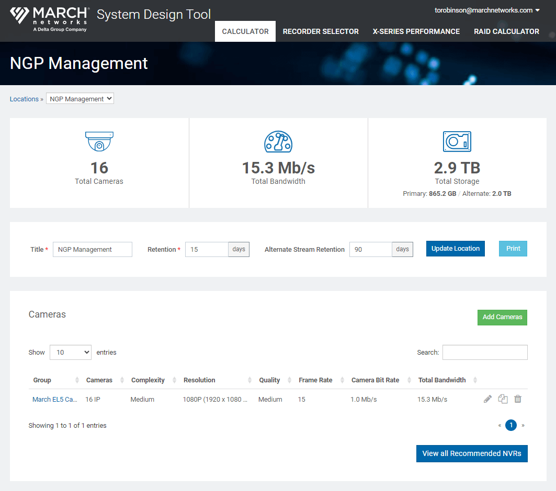Click the Update Location button
Viewport: 556px width, 491px height.
click(x=455, y=249)
